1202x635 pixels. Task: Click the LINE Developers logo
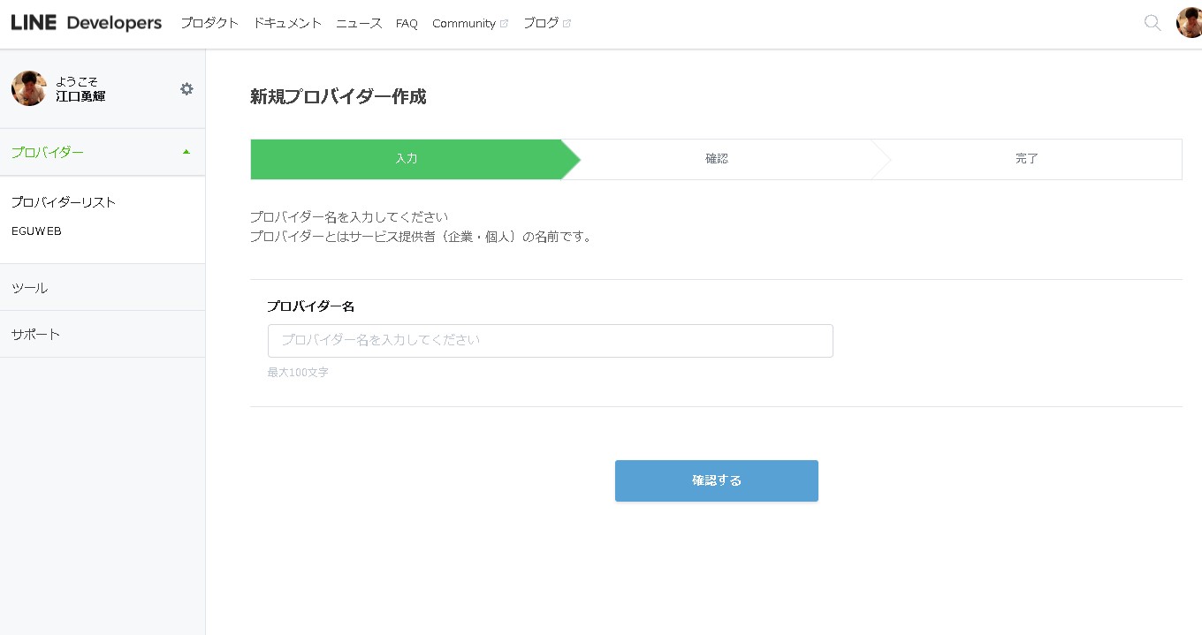85,23
